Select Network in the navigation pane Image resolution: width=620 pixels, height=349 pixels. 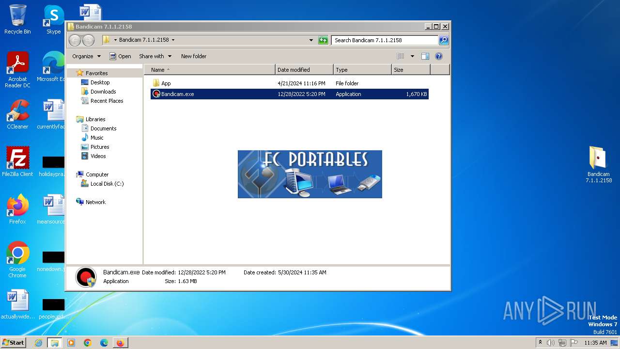tap(95, 202)
